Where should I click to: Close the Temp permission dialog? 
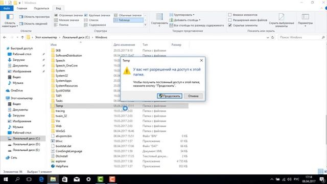pyautogui.click(x=201, y=60)
